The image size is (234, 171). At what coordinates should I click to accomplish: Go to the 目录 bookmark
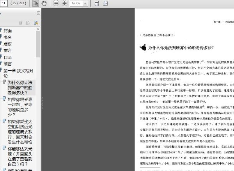click(x=8, y=57)
